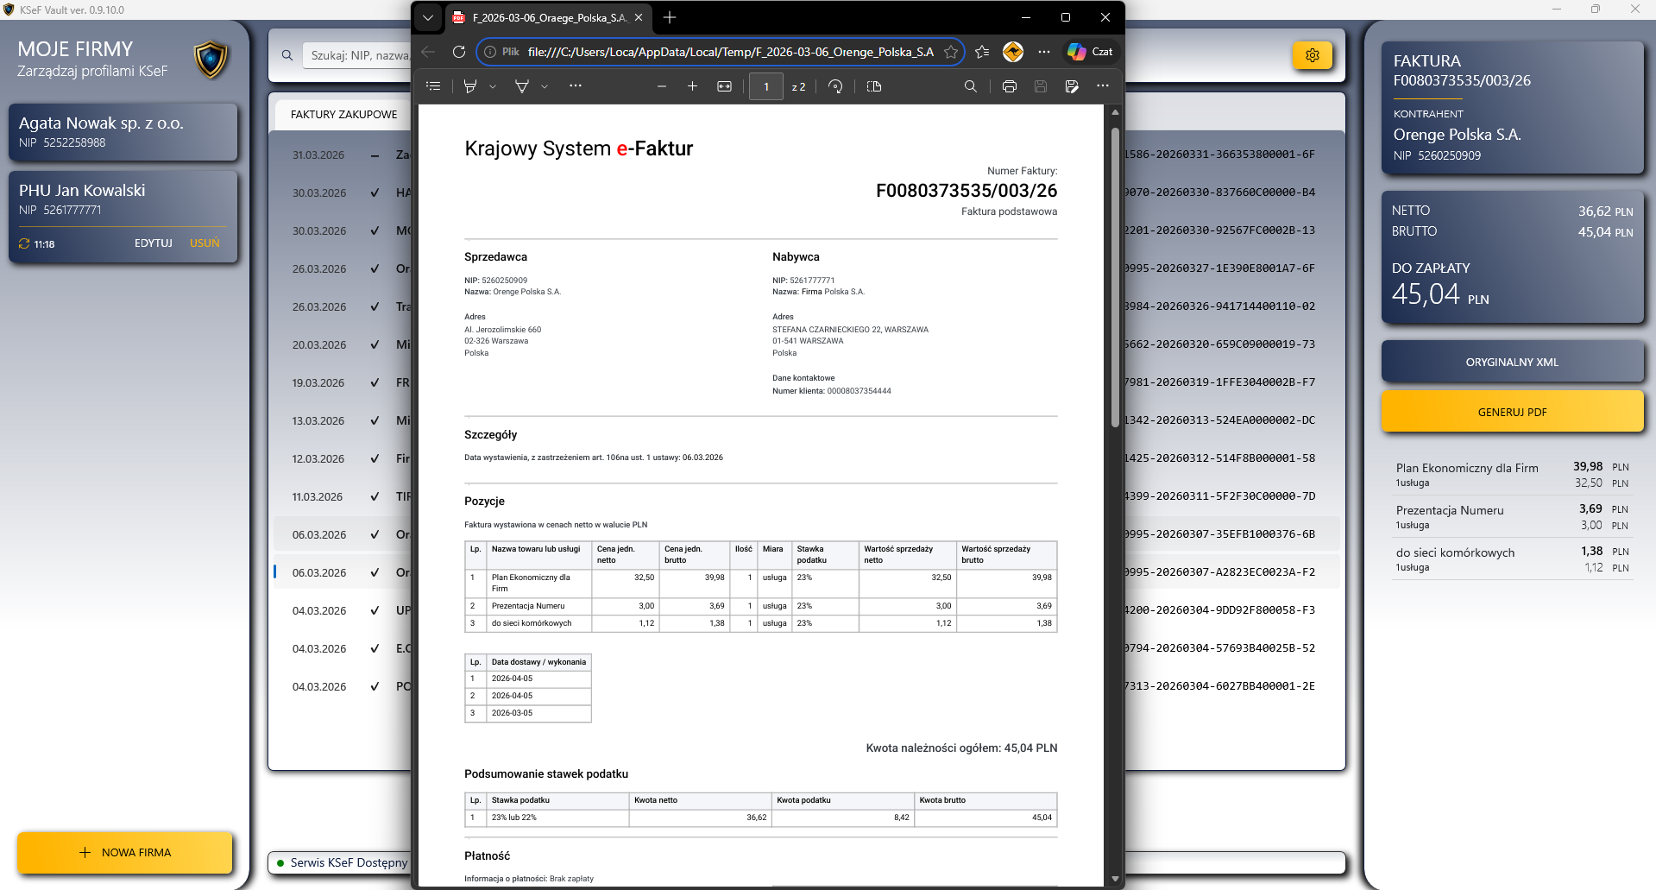Click 'Serwis KSeF Dostępny' status text

pos(349,862)
